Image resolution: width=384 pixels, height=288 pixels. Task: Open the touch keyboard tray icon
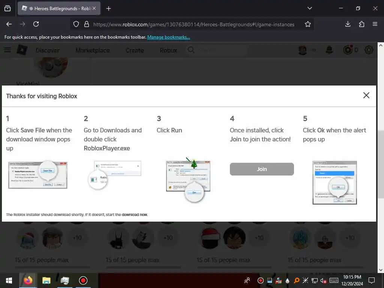point(334,280)
